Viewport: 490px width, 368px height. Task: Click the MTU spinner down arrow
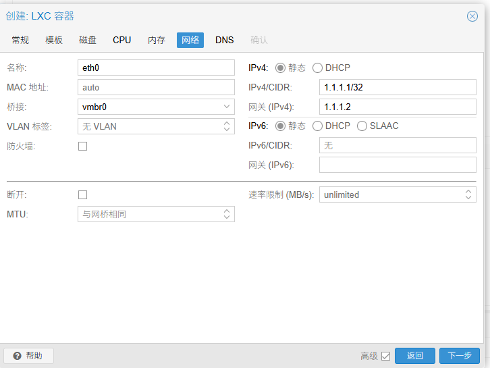(227, 217)
